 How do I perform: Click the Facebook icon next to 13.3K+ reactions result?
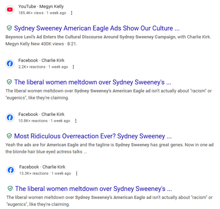click(11, 170)
